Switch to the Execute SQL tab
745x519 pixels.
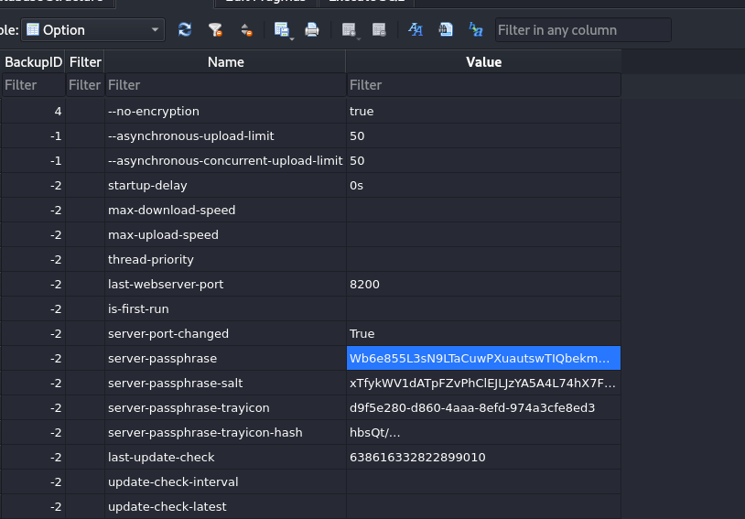pos(366,3)
